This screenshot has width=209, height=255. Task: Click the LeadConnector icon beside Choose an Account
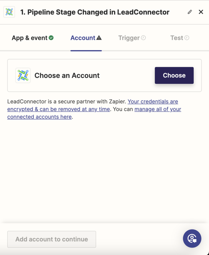click(23, 75)
